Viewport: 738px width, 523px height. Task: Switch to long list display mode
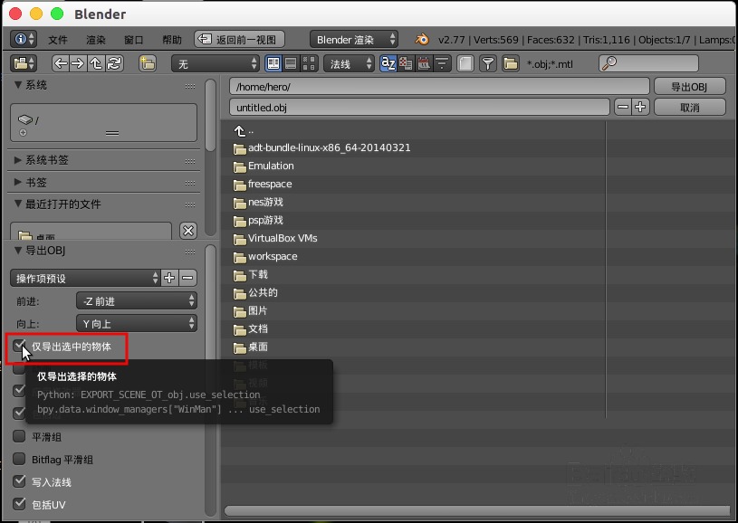[x=291, y=63]
